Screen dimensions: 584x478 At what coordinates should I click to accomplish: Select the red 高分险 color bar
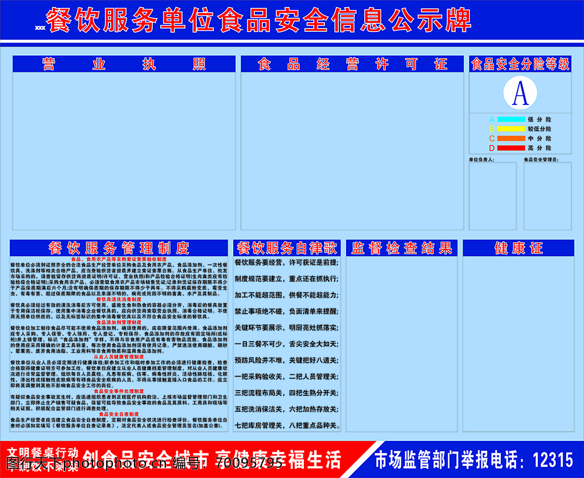click(x=511, y=148)
